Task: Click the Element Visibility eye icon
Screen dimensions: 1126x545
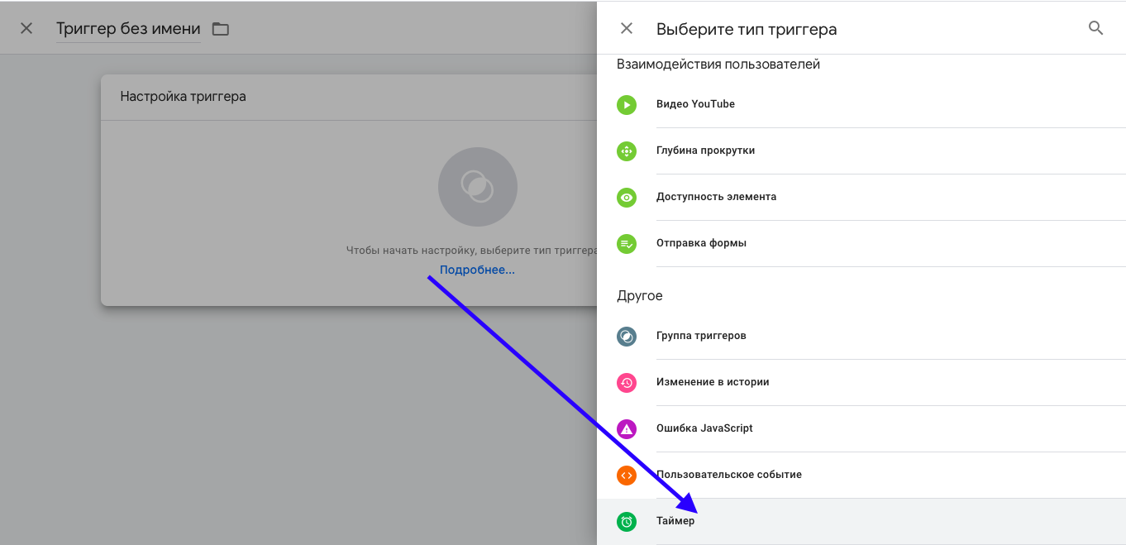Action: 627,198
